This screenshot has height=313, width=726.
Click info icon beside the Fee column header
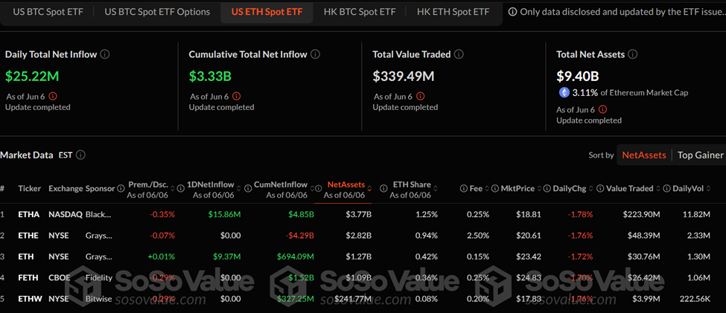pyautogui.click(x=464, y=189)
